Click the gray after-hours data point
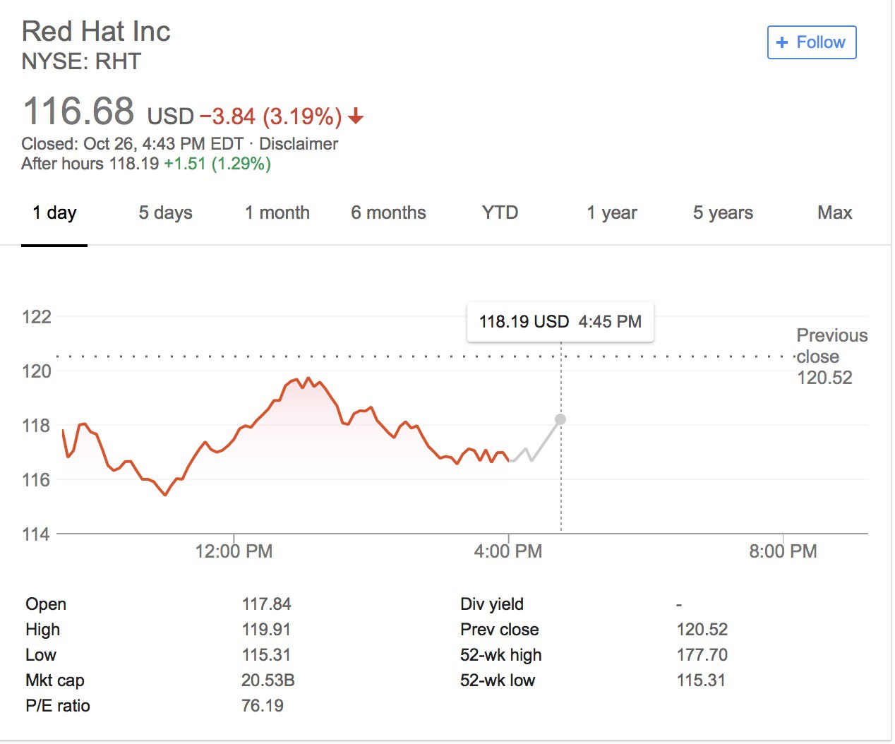895x744 pixels. 560,419
